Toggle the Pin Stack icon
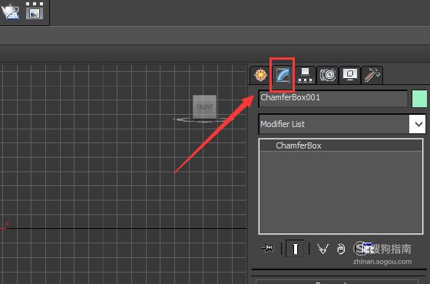430x284 pixels. click(268, 249)
